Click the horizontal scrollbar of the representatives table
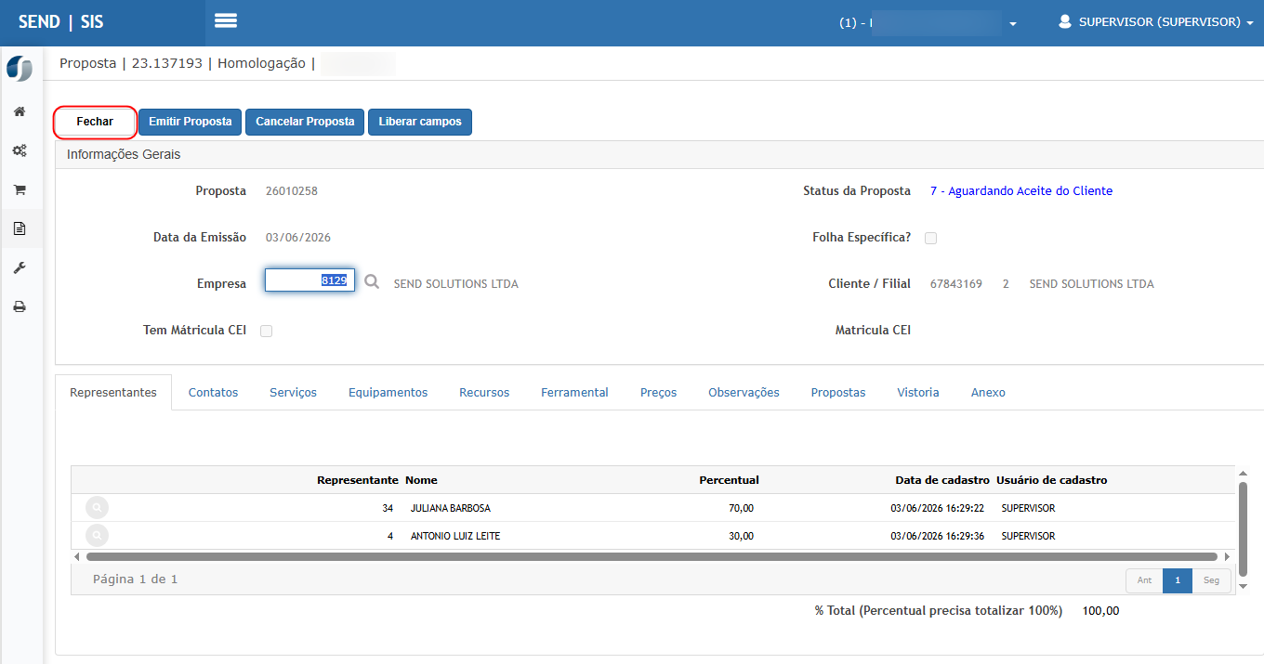This screenshot has width=1264, height=664. [652, 556]
